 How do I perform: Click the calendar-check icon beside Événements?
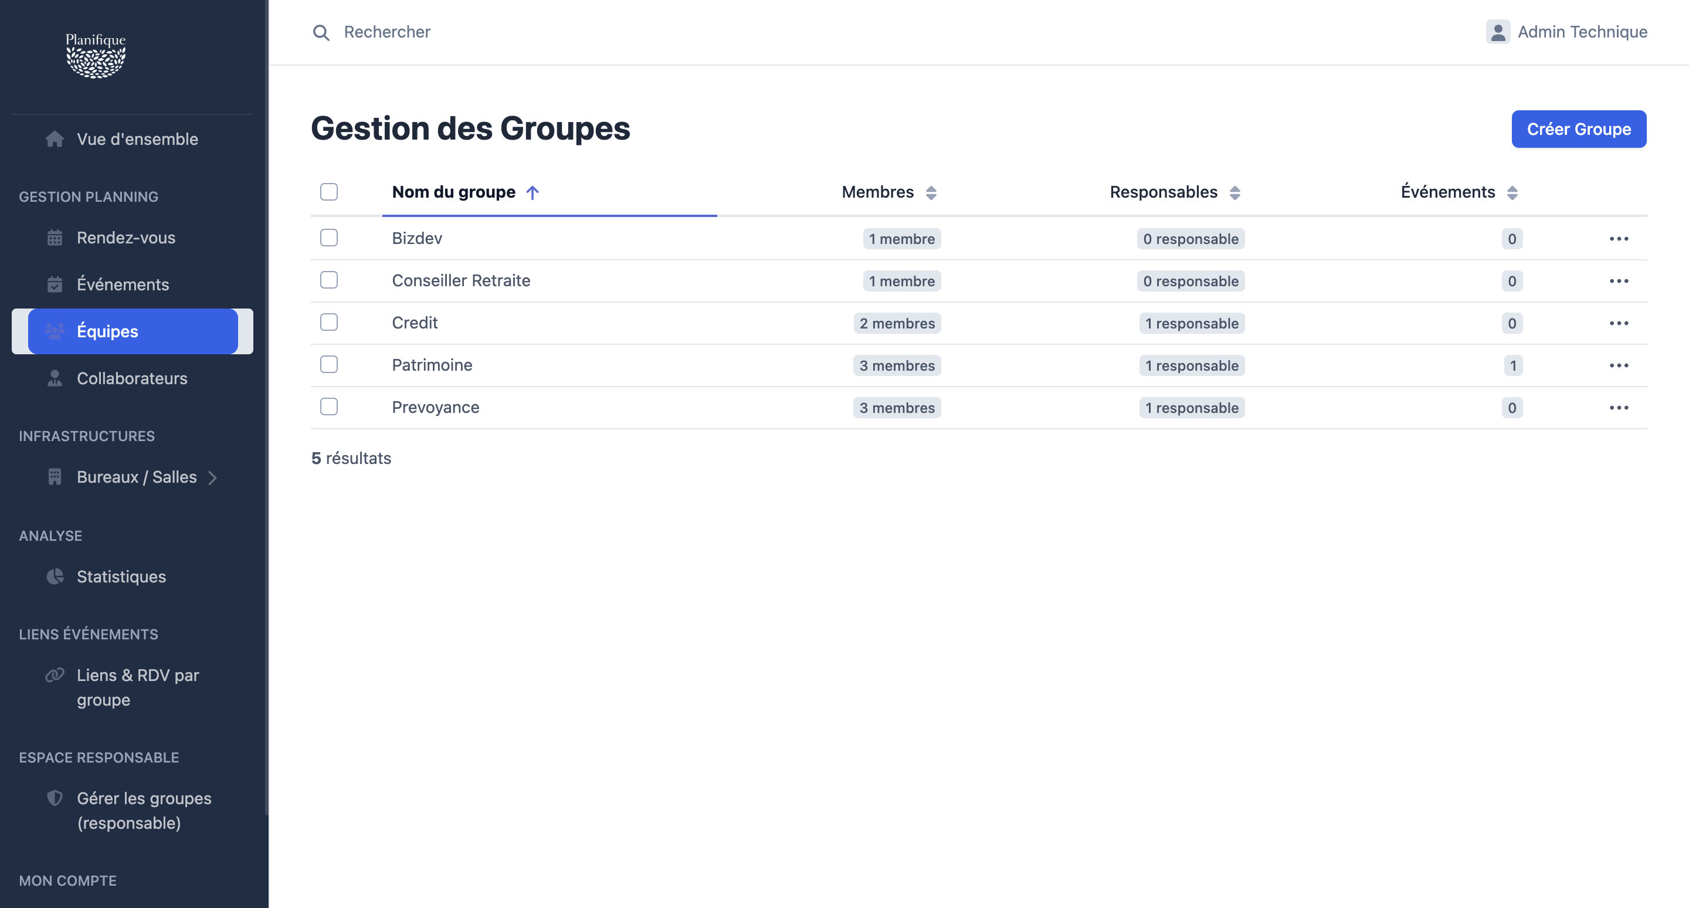tap(55, 284)
